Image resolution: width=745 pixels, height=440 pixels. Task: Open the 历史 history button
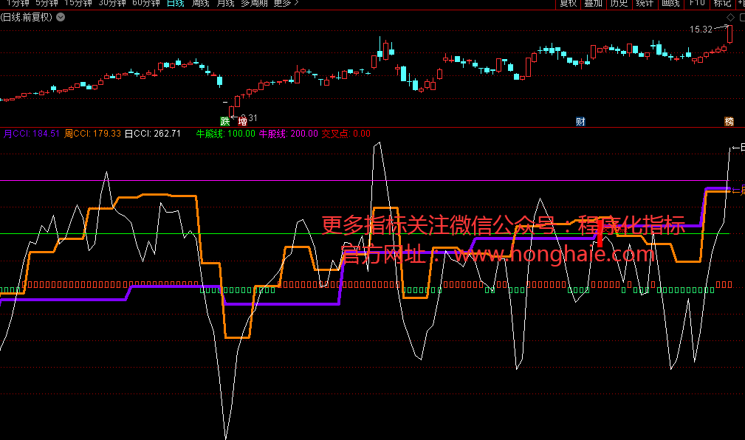619,3
